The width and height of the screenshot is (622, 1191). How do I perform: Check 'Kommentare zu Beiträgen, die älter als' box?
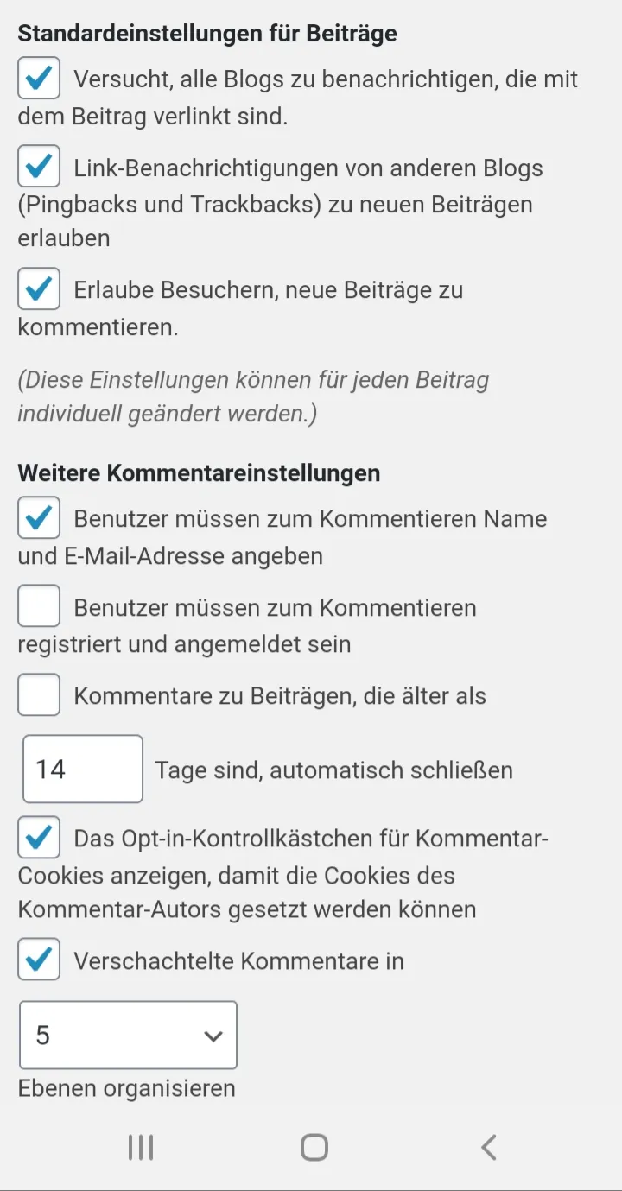[x=39, y=695]
